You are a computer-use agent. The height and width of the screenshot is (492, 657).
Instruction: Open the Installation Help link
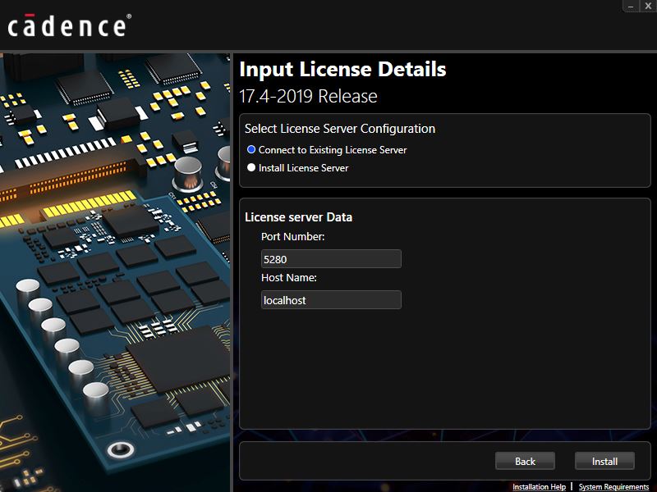[539, 486]
